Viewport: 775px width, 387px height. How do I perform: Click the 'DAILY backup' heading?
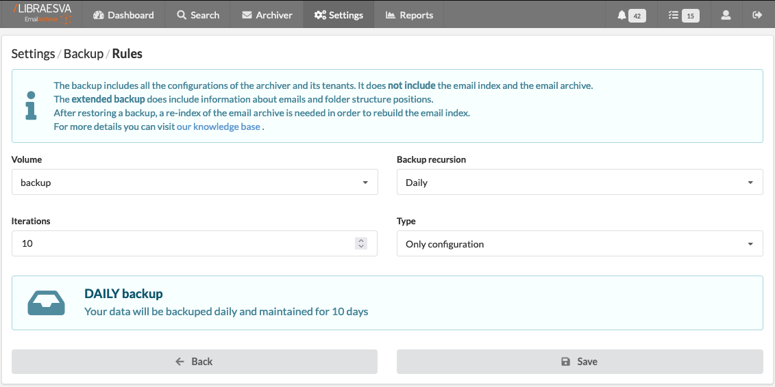click(123, 294)
